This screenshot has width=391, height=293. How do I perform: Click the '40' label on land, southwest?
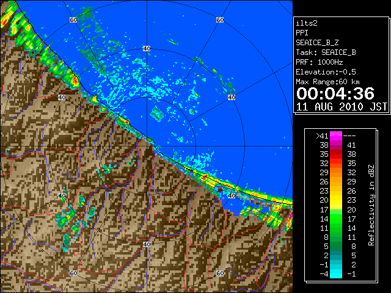pyautogui.click(x=62, y=195)
